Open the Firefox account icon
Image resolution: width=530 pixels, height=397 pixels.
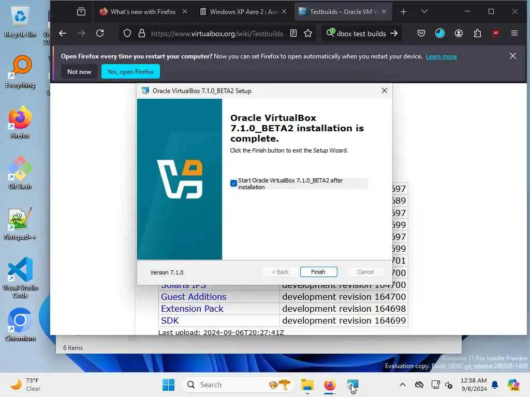[459, 34]
